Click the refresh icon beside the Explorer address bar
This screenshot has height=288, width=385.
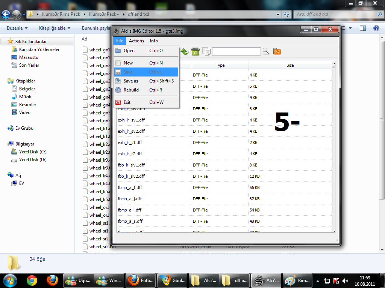[286, 14]
